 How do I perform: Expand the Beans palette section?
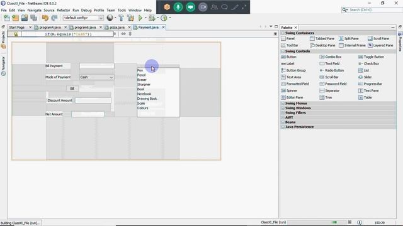click(x=283, y=122)
